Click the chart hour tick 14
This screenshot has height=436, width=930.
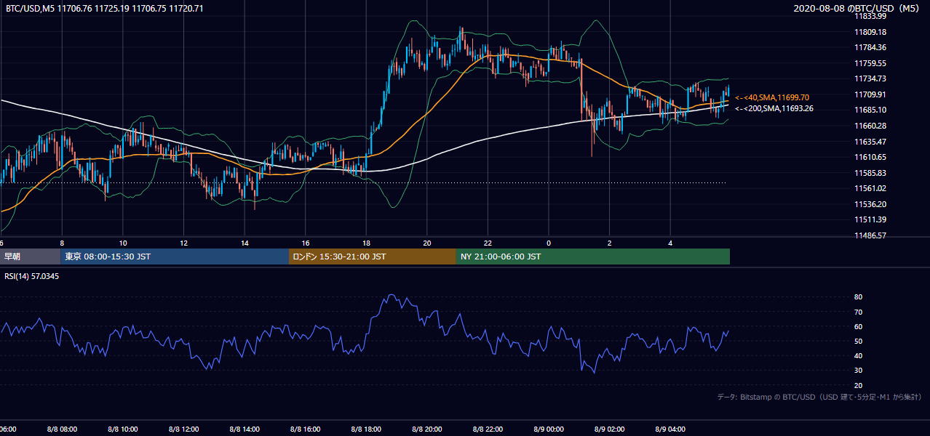245,243
